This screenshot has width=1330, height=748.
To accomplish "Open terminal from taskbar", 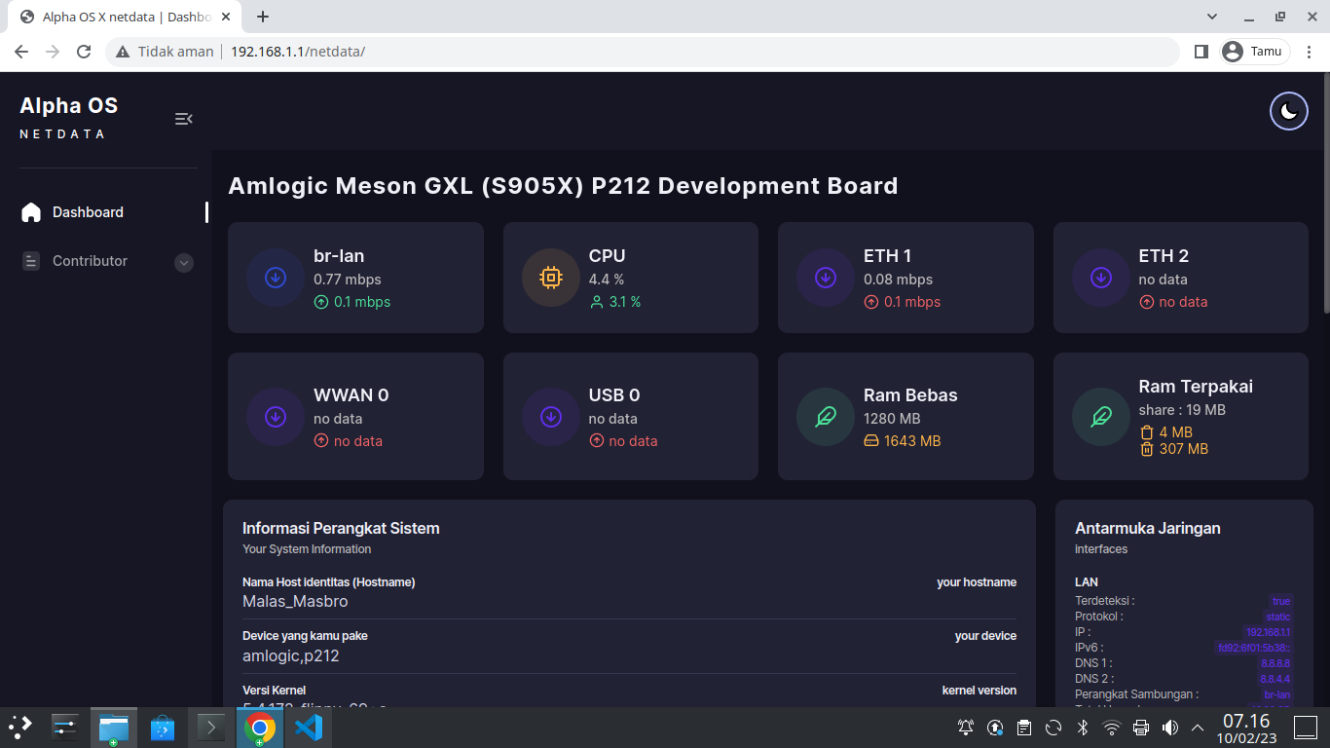I will click(211, 727).
